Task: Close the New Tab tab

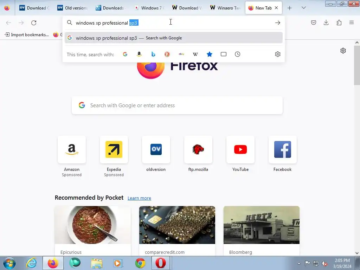Action: (276, 8)
